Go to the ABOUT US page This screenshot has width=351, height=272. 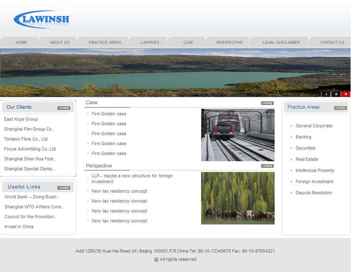coord(59,43)
